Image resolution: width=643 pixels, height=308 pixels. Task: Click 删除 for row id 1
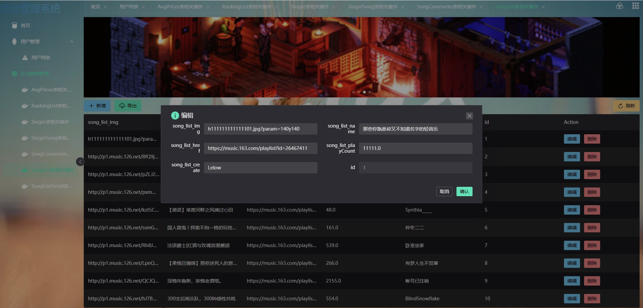point(592,139)
